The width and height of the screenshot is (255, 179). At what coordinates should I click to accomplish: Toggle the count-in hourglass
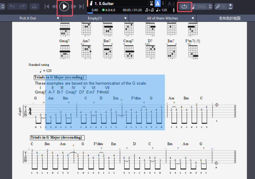[x=151, y=3]
